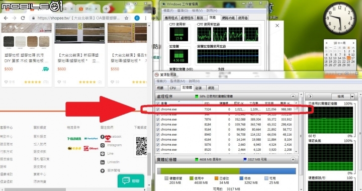
Task: Toggle checkbox for chrome.exe PID 5076
Action: [158, 145]
